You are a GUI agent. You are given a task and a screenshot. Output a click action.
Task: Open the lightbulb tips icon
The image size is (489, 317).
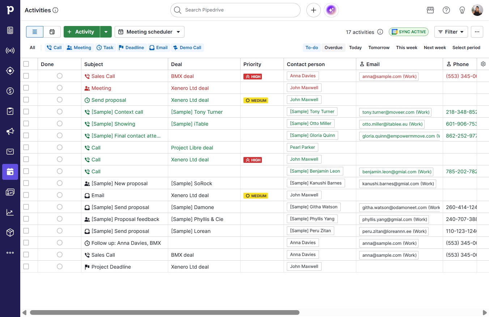point(462,10)
